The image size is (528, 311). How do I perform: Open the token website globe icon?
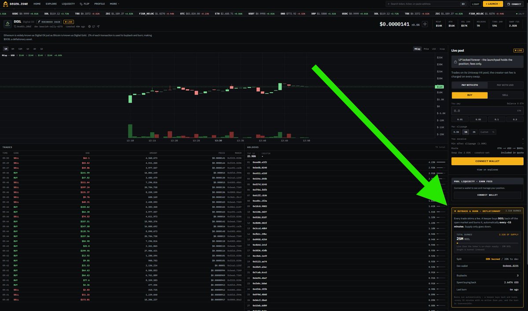pos(89,26)
